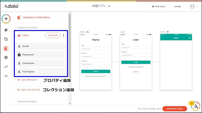Click FORGOT PASSWORD? link on Login screen
Viewport: 202px width, 113px height.
(x=136, y=67)
